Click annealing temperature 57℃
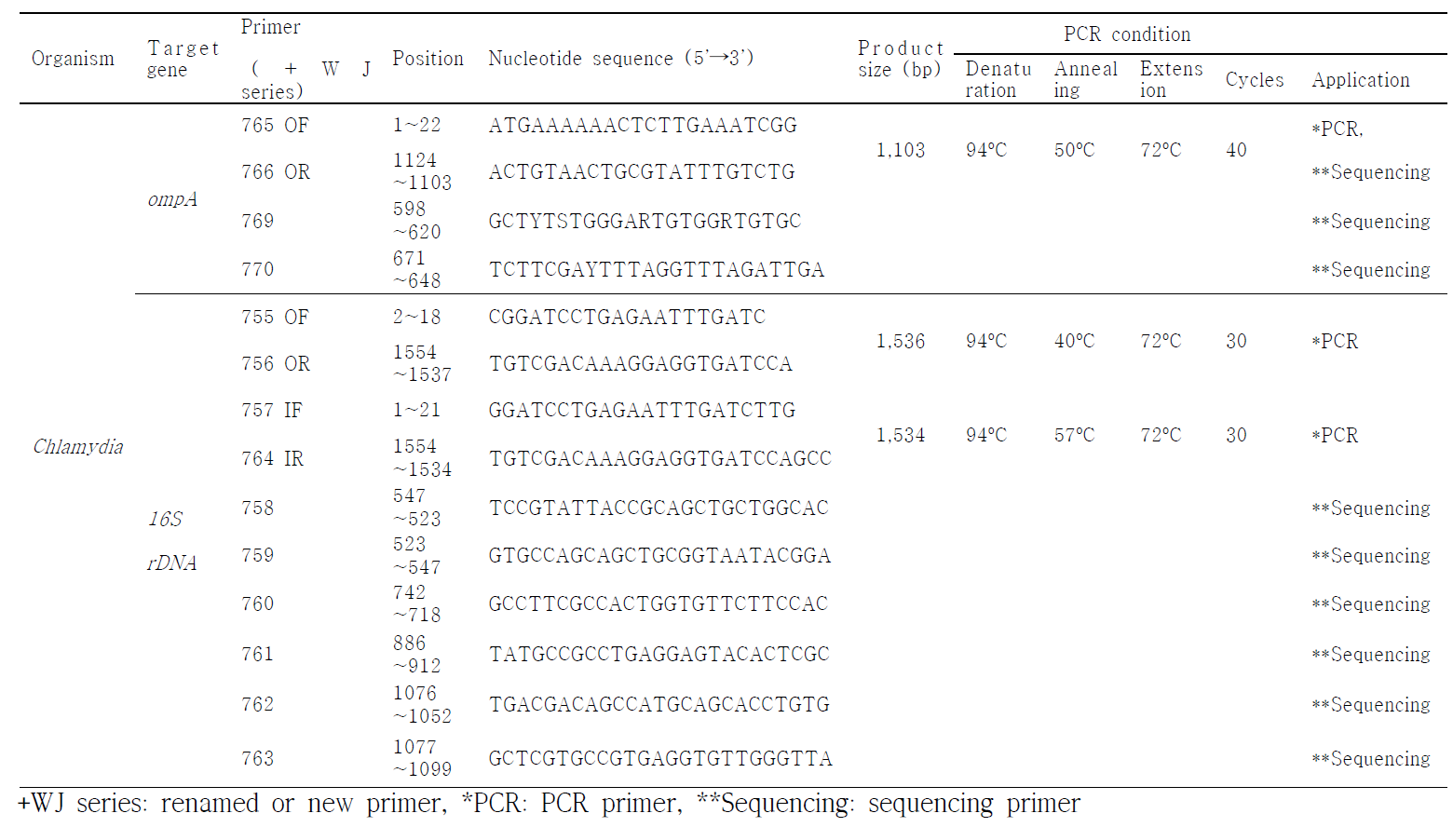The image size is (1453, 827). [1074, 436]
